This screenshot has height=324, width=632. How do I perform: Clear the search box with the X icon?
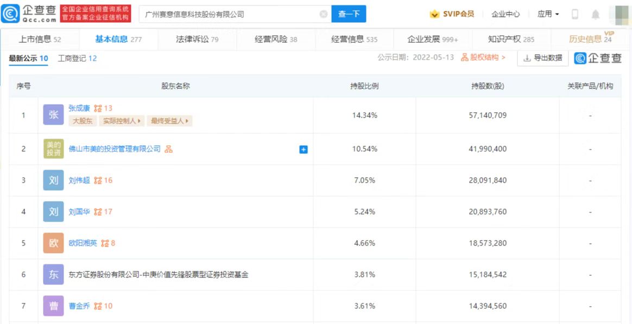pos(323,14)
